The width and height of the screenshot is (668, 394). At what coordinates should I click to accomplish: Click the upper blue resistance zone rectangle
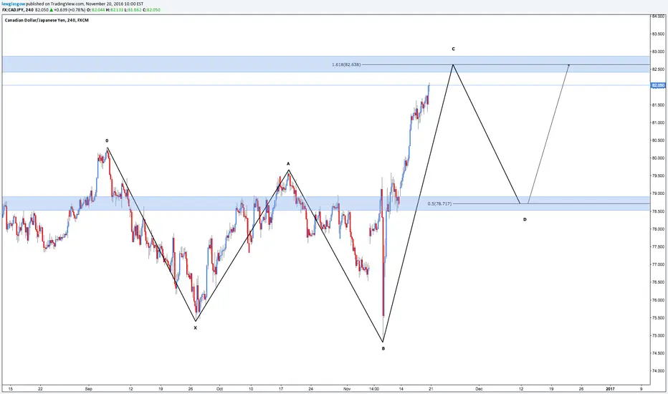(326, 64)
